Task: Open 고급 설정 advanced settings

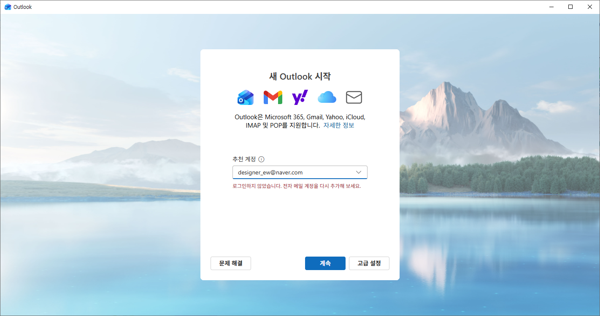Action: coord(369,263)
